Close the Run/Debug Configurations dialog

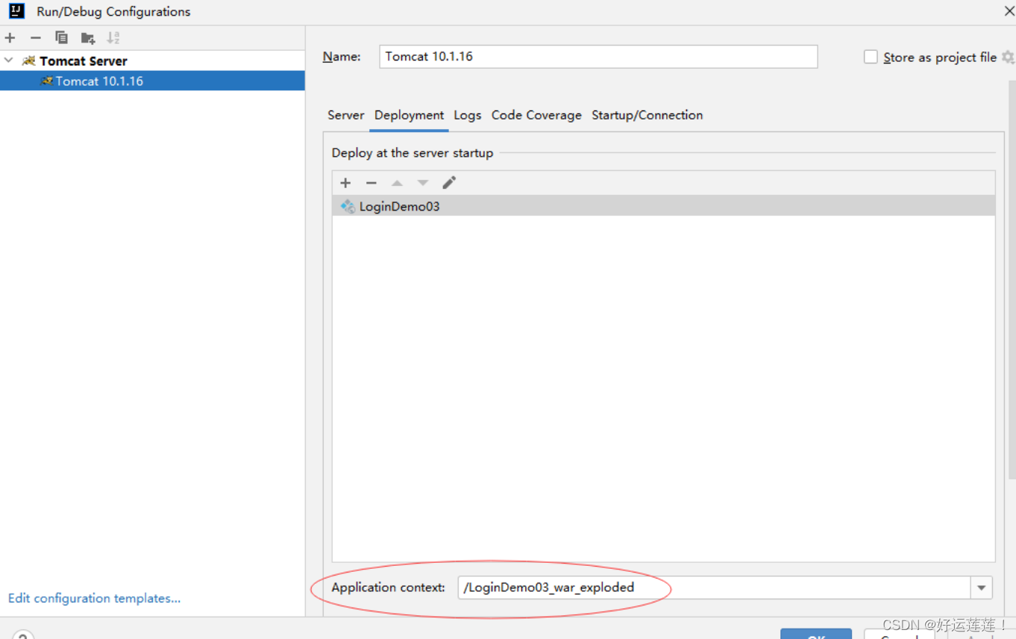[x=1009, y=11]
